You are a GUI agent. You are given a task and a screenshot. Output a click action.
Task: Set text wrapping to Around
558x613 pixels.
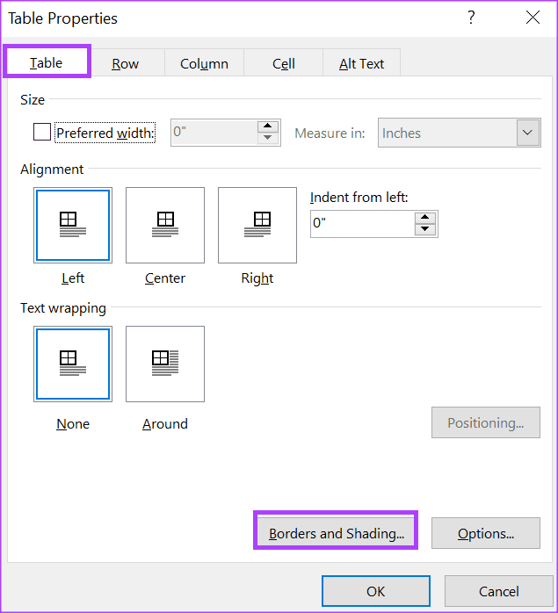coord(165,364)
